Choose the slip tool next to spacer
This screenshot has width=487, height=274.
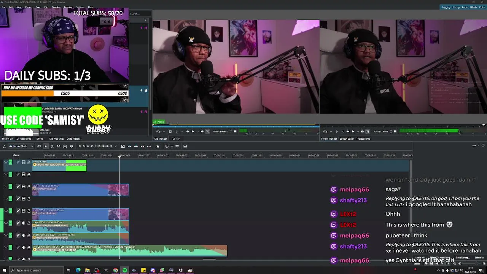(x=65, y=146)
